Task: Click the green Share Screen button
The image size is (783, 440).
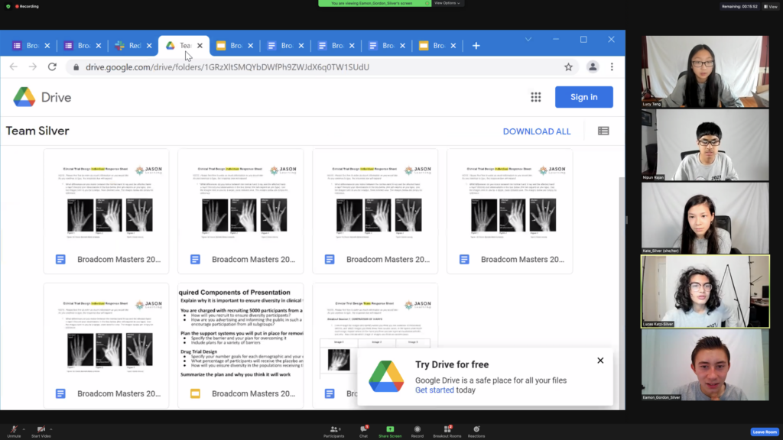Action: pyautogui.click(x=390, y=432)
